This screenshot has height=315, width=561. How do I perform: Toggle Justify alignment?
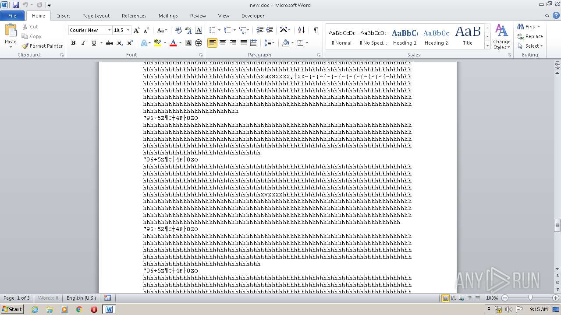pyautogui.click(x=243, y=43)
